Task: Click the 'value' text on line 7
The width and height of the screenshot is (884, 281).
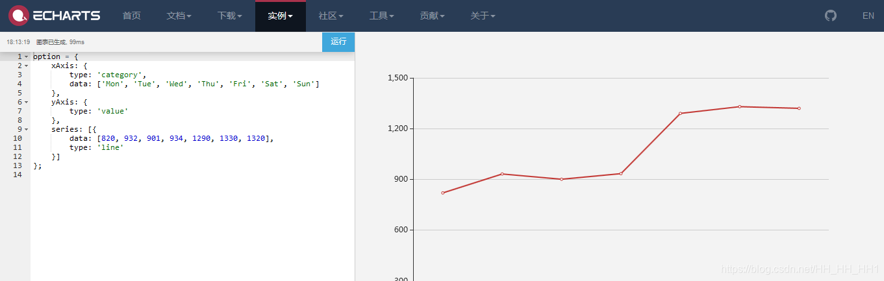Action: [112, 111]
